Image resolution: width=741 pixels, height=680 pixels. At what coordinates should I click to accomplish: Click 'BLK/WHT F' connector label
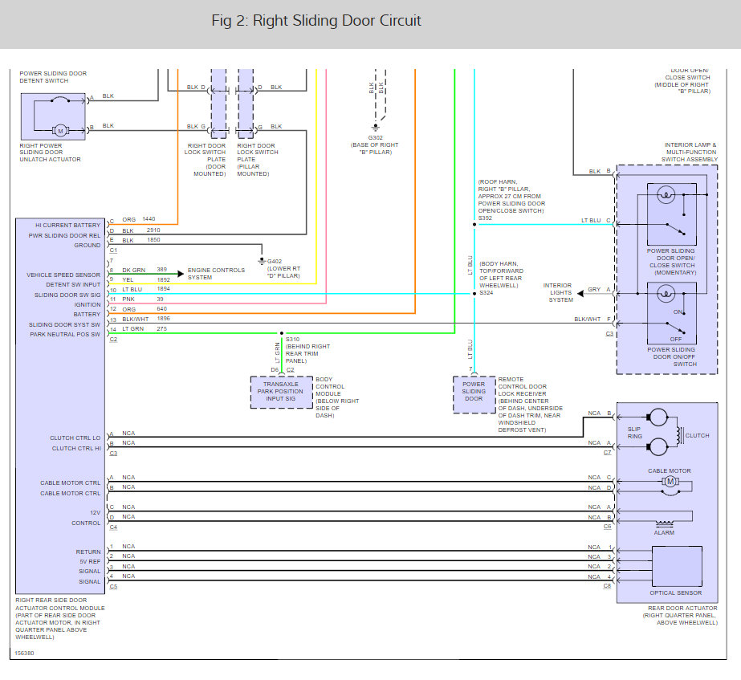tap(592, 319)
